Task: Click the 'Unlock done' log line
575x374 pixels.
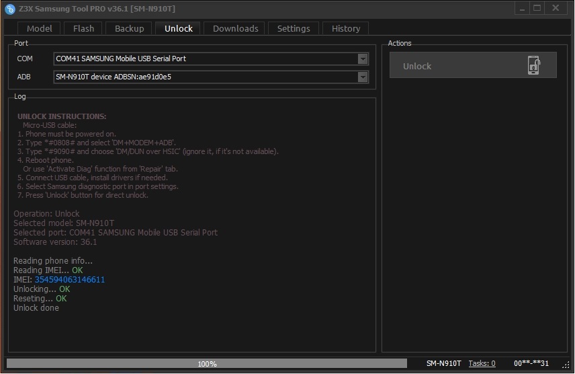Action: (x=36, y=308)
